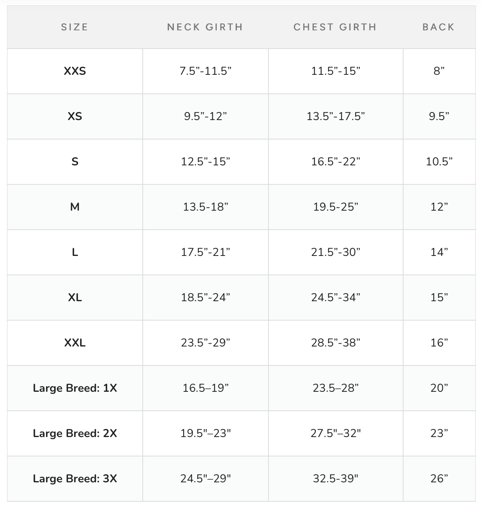Click chest girth value 13.5"-17.5"
The width and height of the screenshot is (482, 507).
click(x=336, y=116)
